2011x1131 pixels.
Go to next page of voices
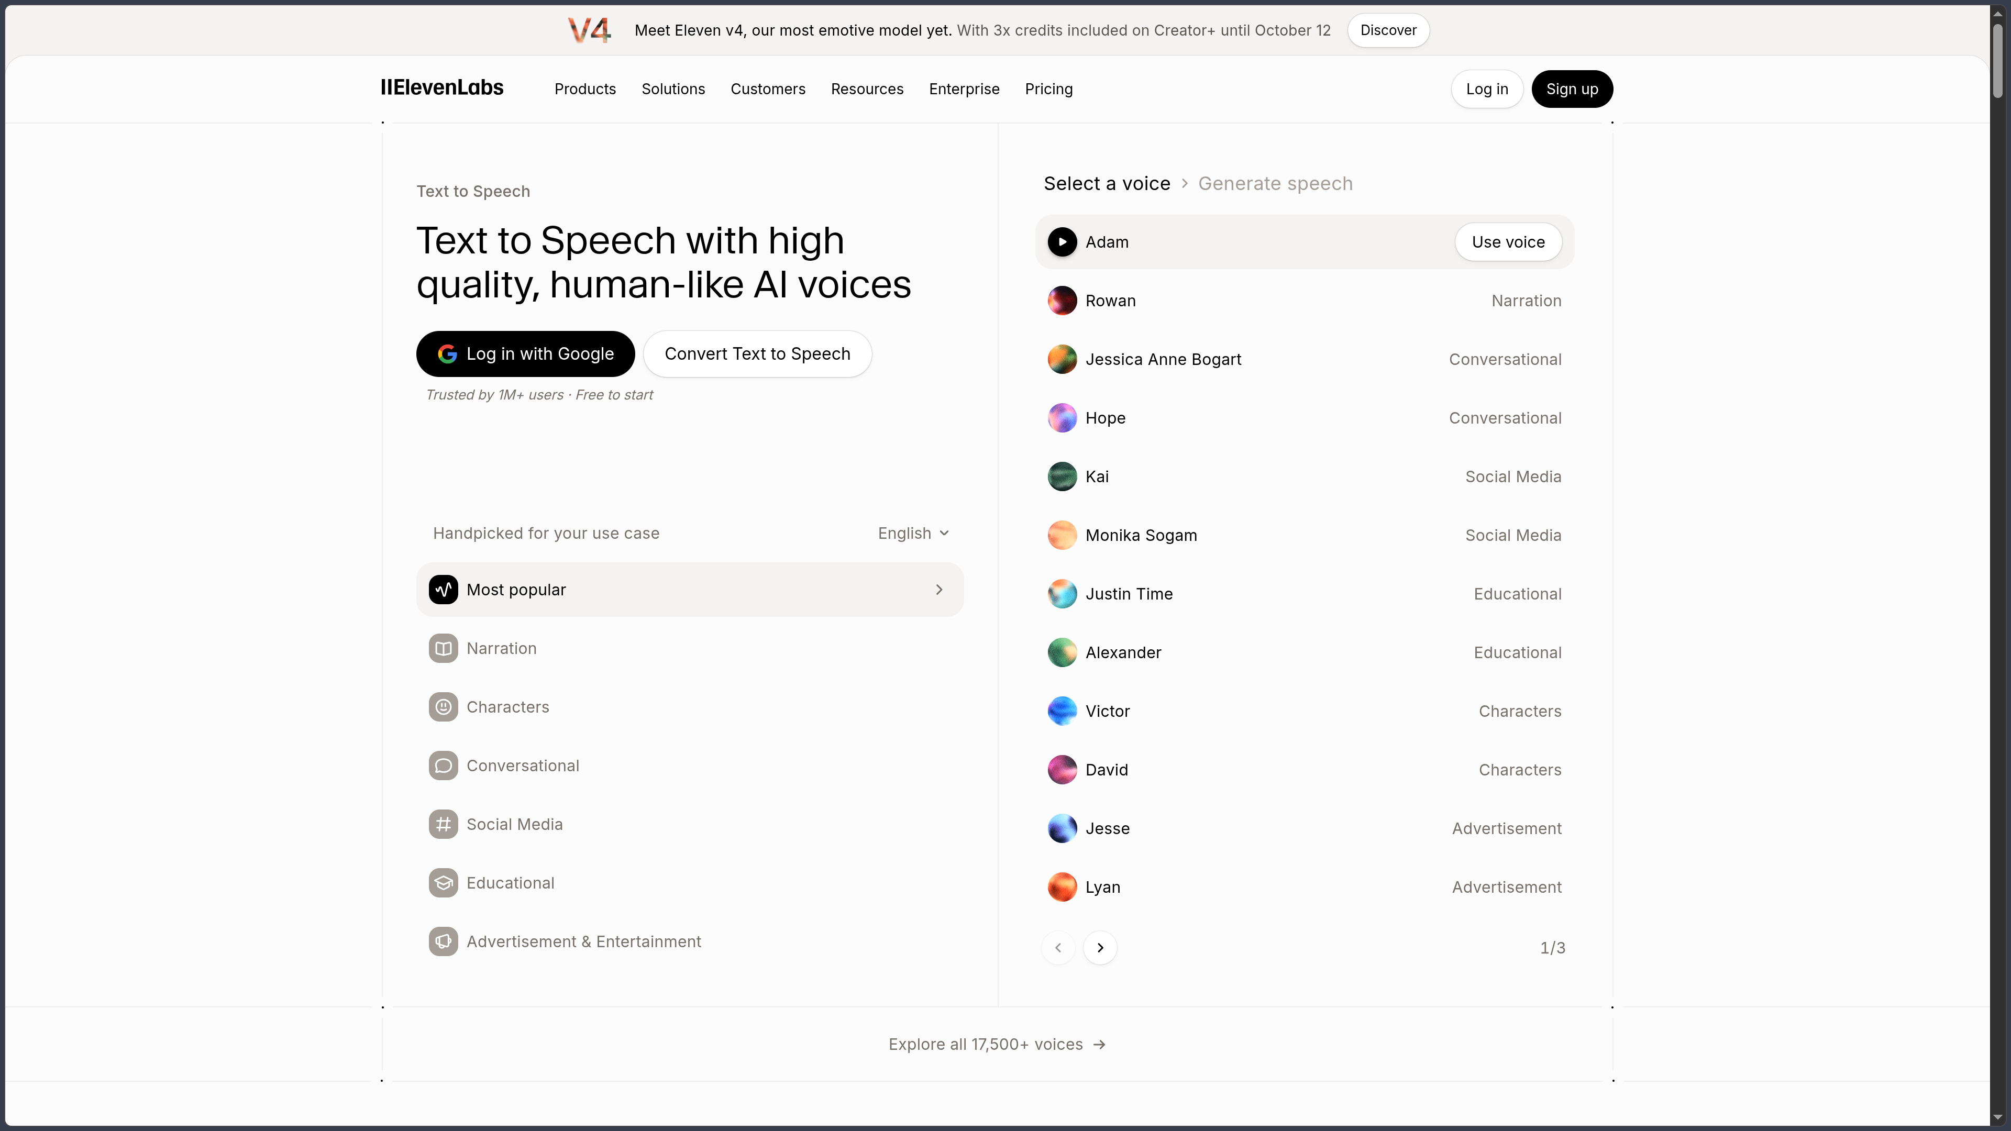point(1100,948)
